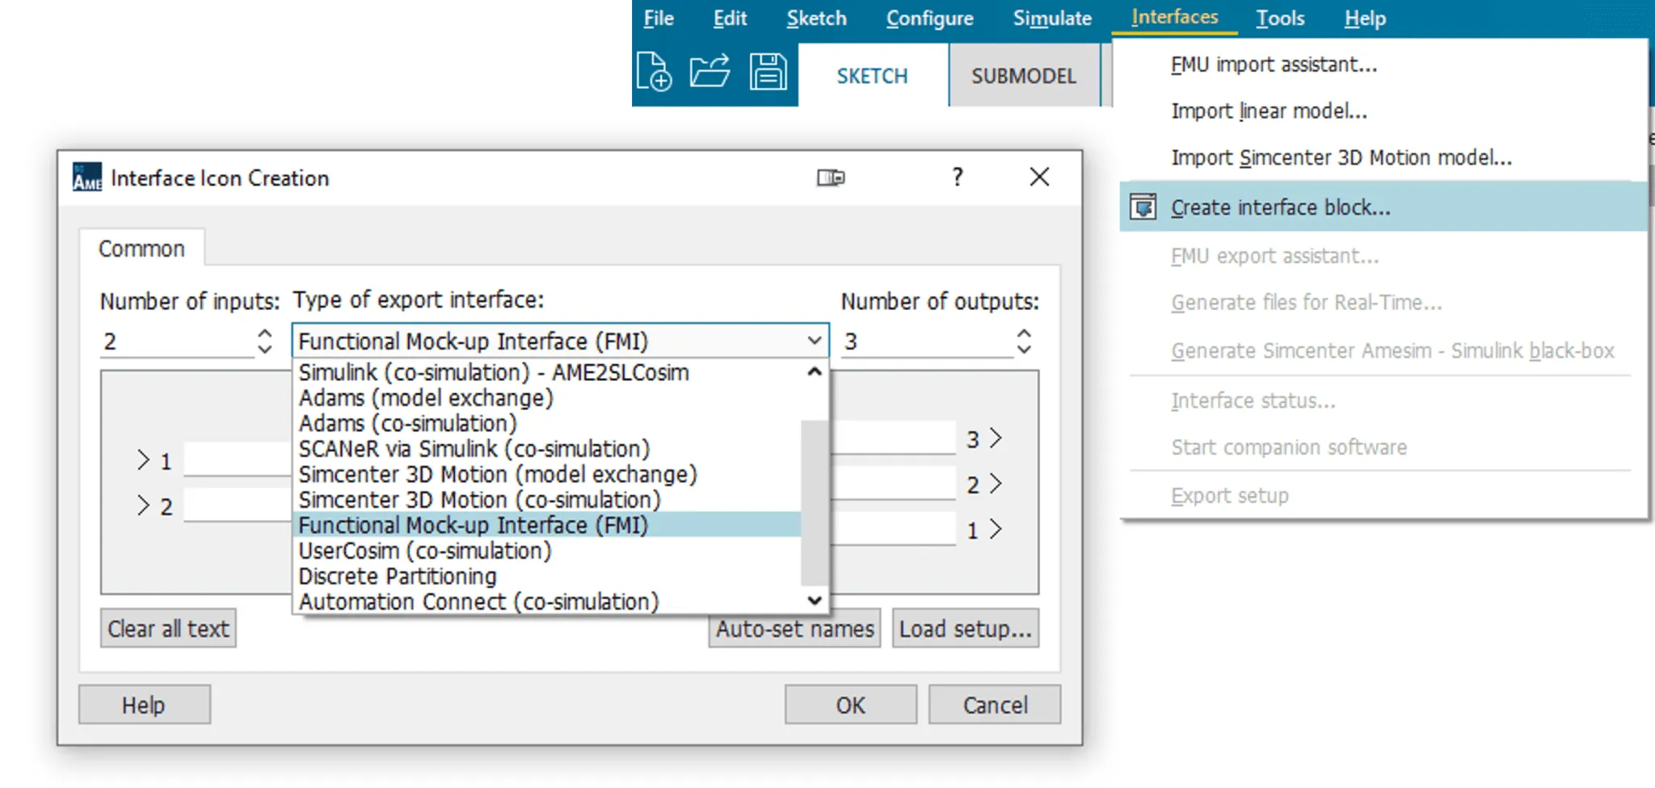The width and height of the screenshot is (1655, 788).
Task: Increase the Number of inputs stepper
Action: [x=264, y=333]
